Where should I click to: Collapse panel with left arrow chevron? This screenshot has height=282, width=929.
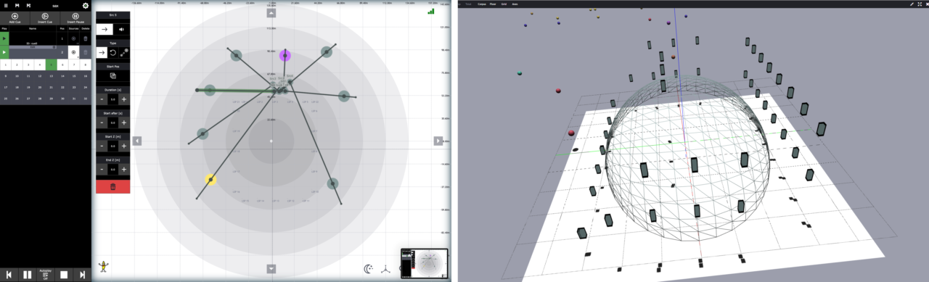coord(137,141)
